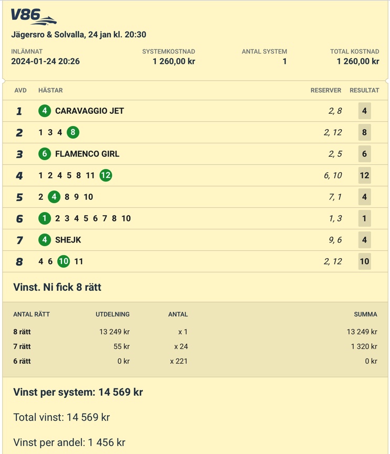Click result box 12 for race 4
The height and width of the screenshot is (454, 390).
click(x=364, y=175)
